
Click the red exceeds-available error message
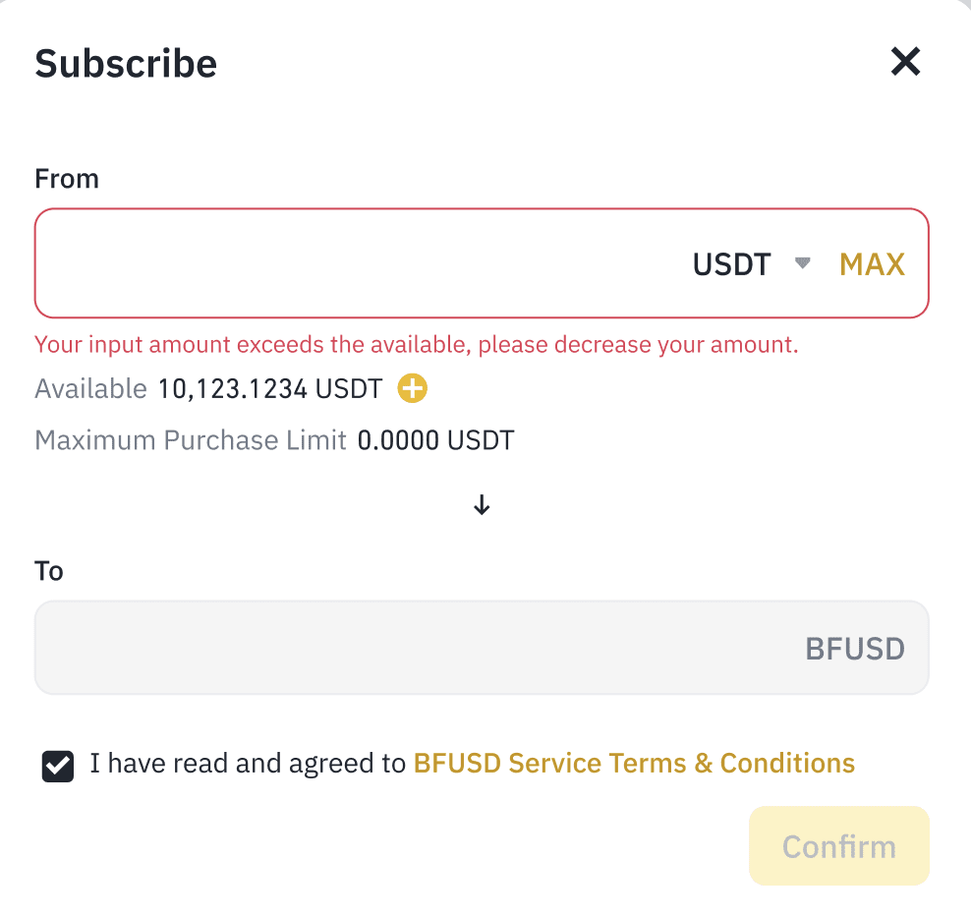[x=416, y=344]
